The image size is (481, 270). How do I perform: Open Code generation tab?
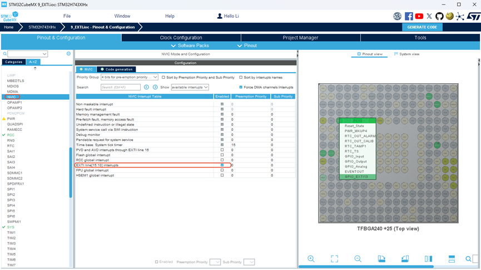click(x=117, y=69)
